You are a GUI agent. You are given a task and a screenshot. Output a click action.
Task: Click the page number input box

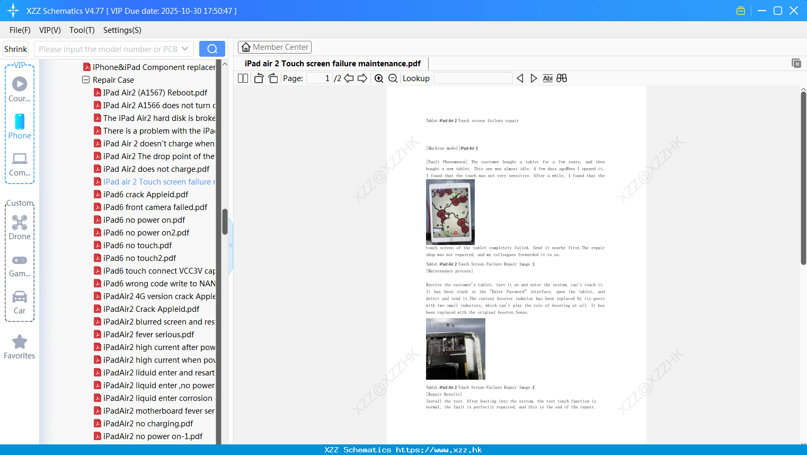[320, 78]
